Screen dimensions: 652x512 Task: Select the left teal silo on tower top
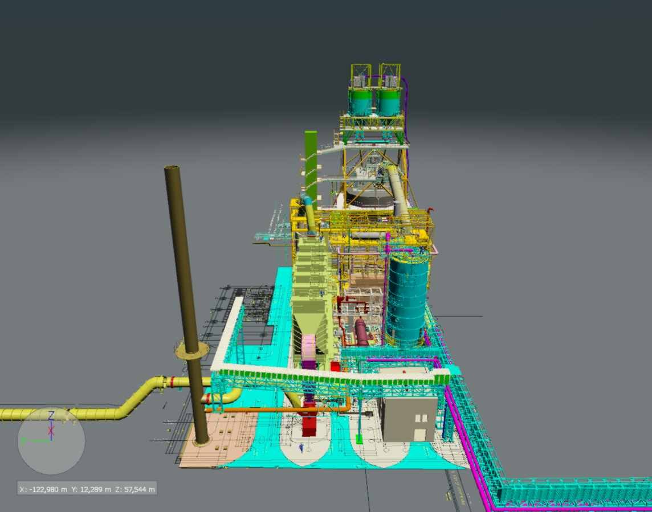tap(360, 102)
